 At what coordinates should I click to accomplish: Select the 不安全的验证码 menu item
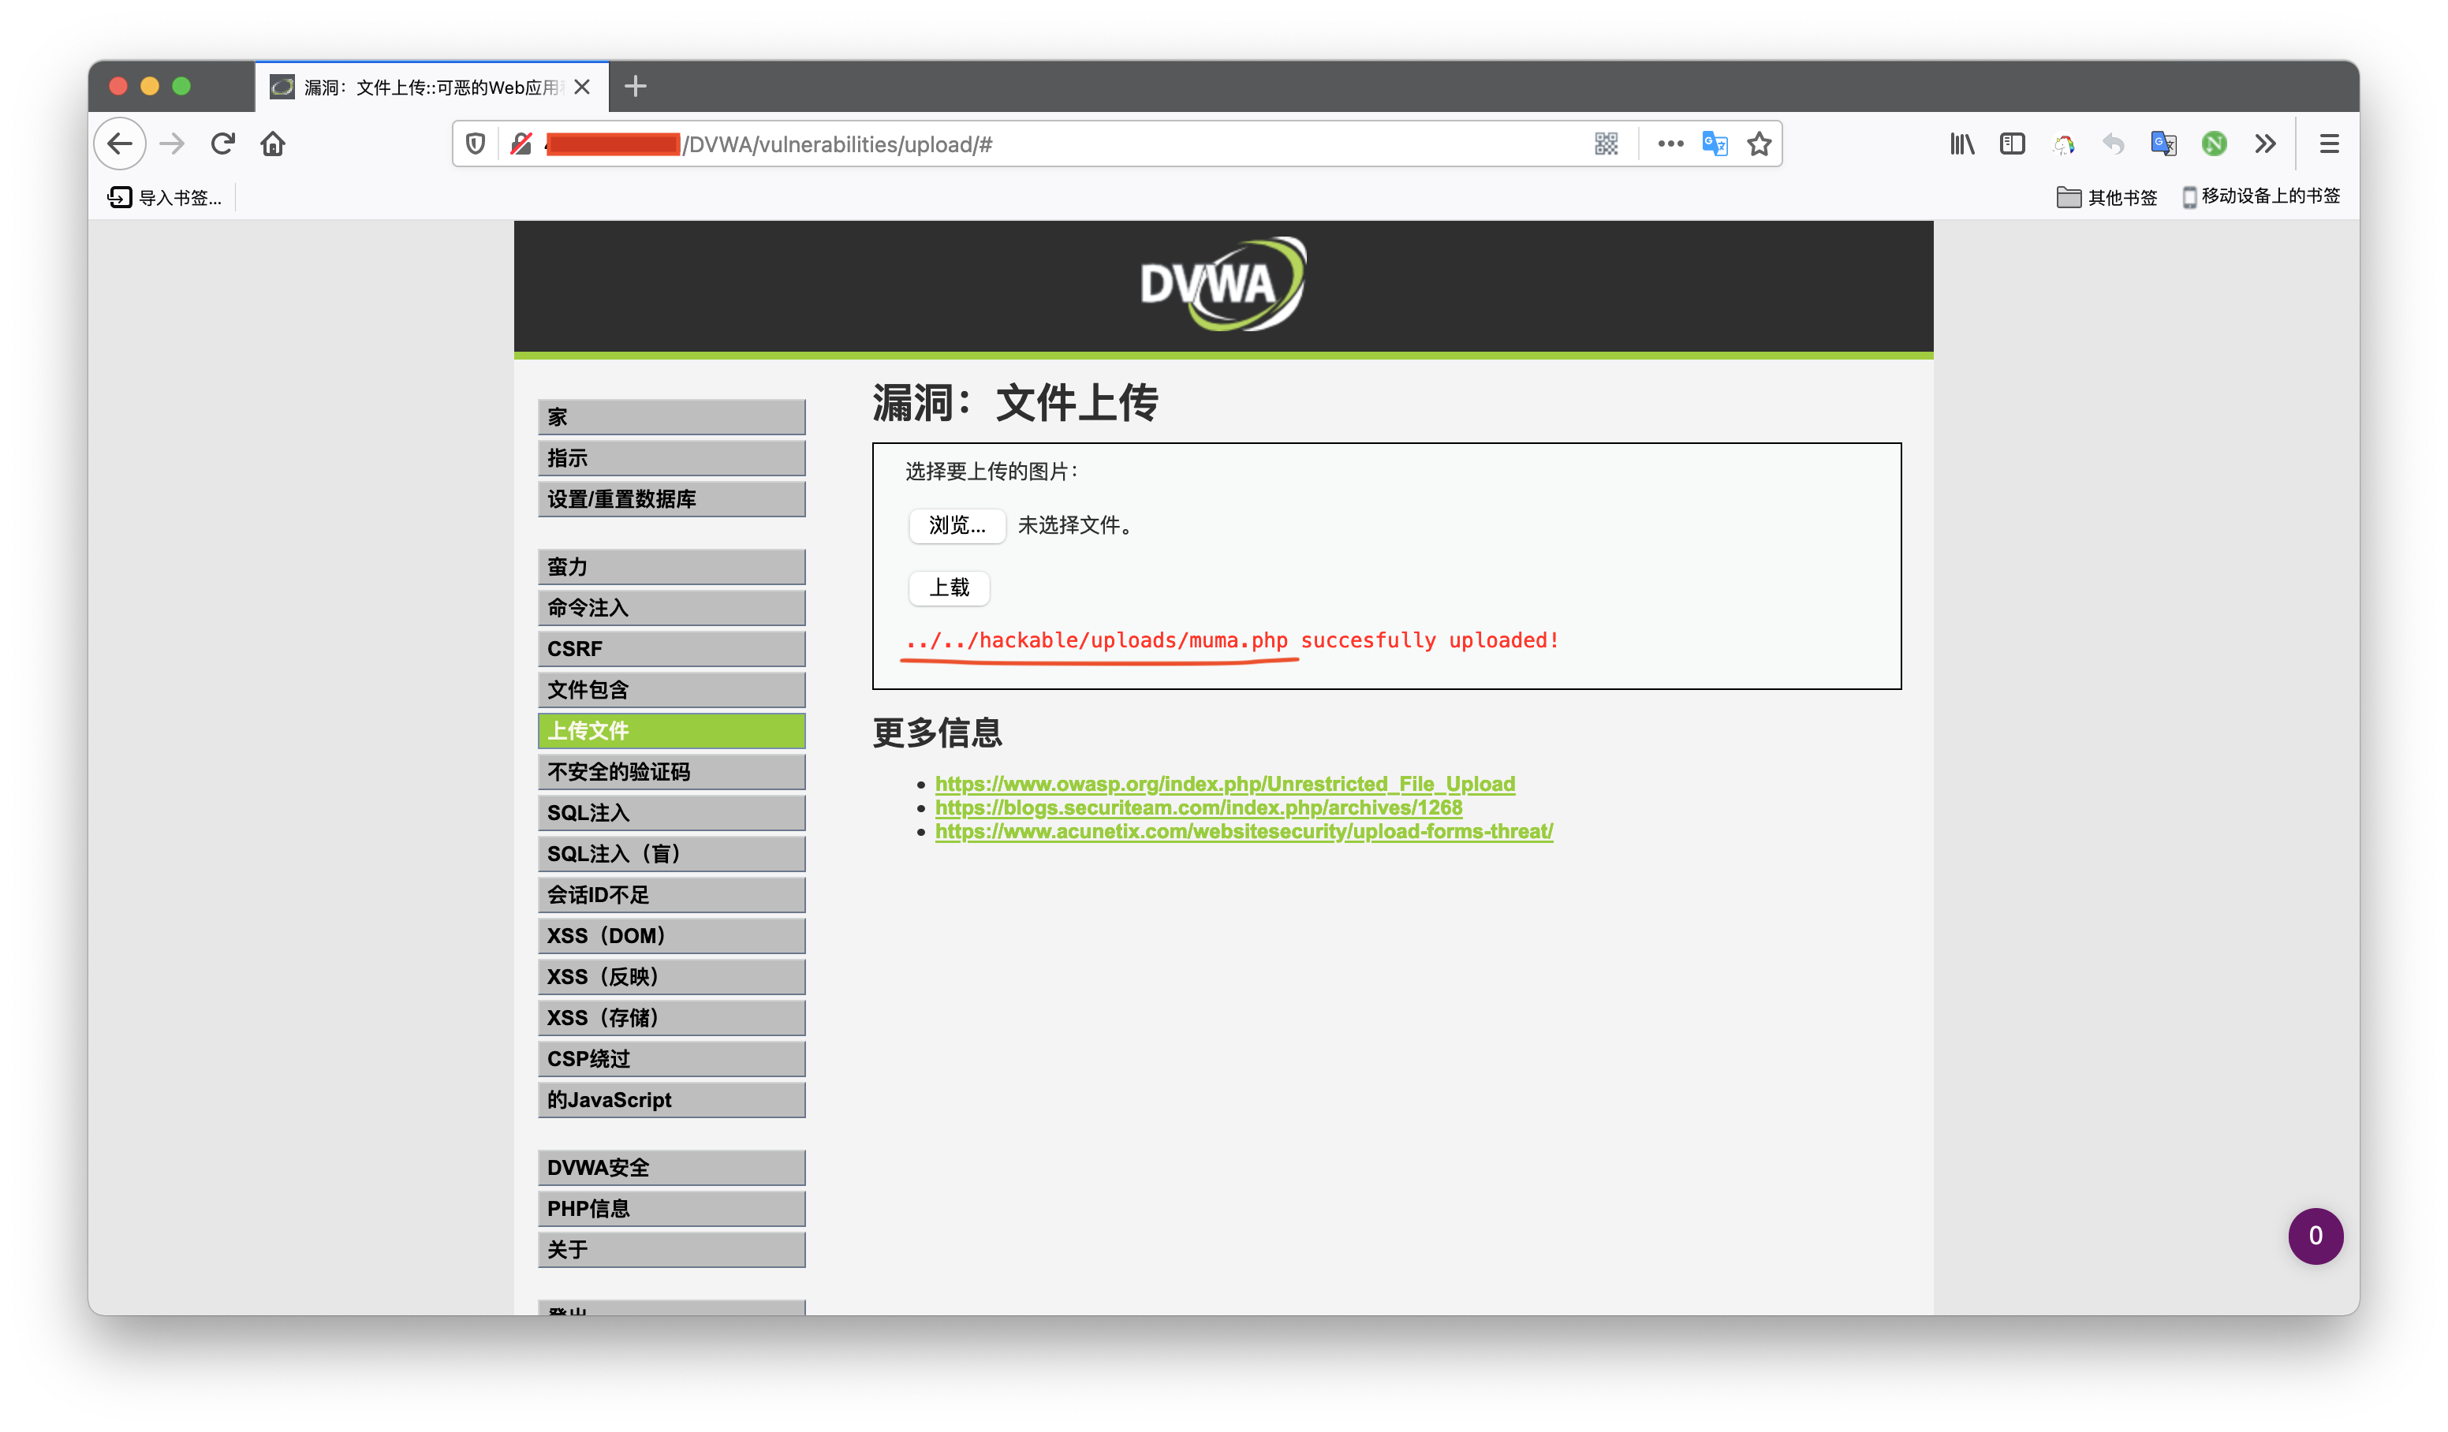click(x=671, y=771)
